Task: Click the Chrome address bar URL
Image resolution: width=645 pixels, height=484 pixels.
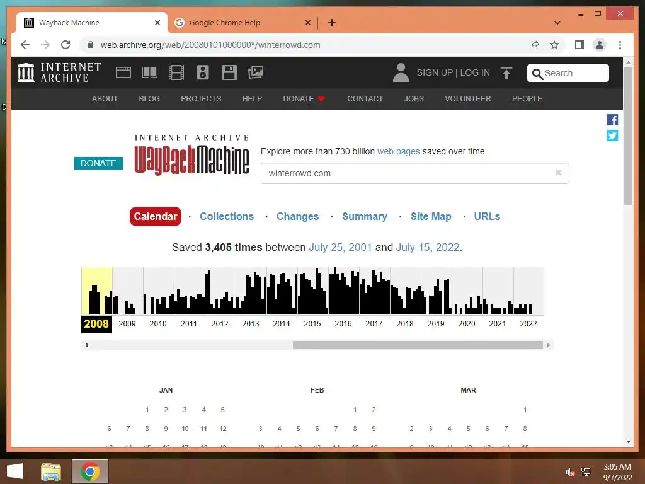Action: [210, 45]
